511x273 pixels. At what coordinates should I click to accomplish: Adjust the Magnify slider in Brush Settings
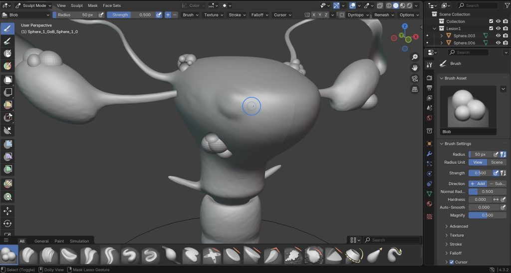[x=487, y=215]
